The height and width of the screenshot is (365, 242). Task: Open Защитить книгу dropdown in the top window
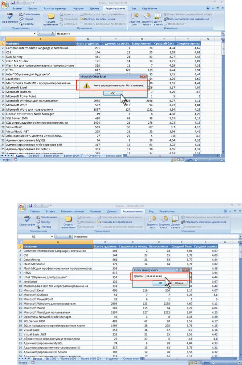(x=147, y=19)
